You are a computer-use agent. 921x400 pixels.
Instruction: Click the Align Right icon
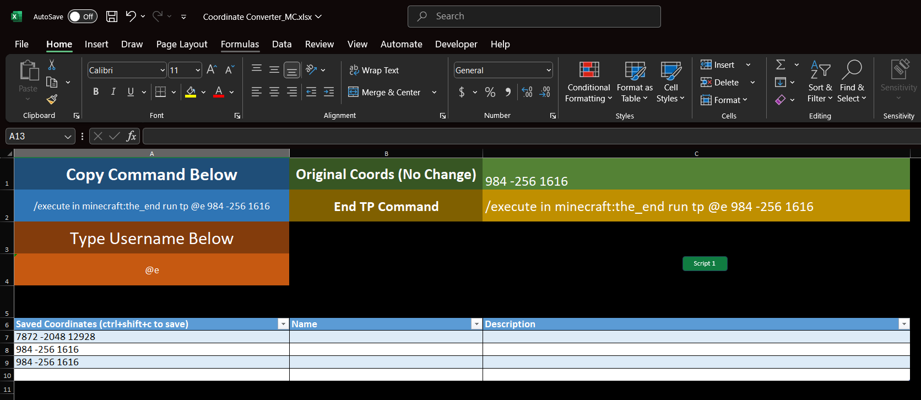(x=292, y=92)
